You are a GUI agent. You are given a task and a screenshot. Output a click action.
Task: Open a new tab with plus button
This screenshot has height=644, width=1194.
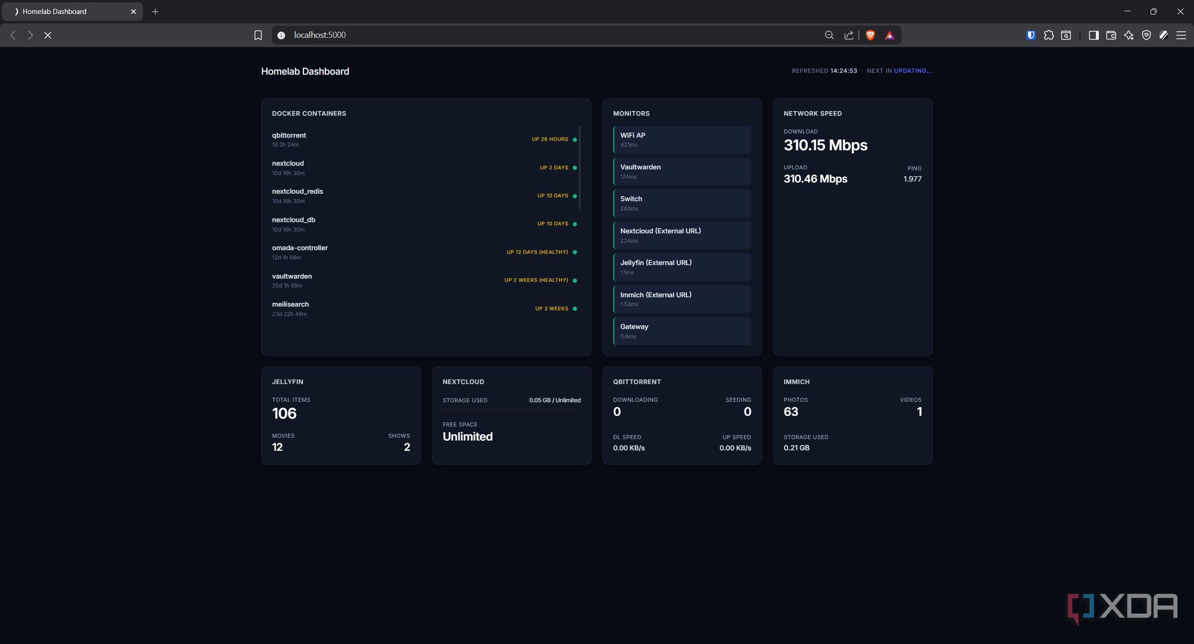click(x=155, y=12)
